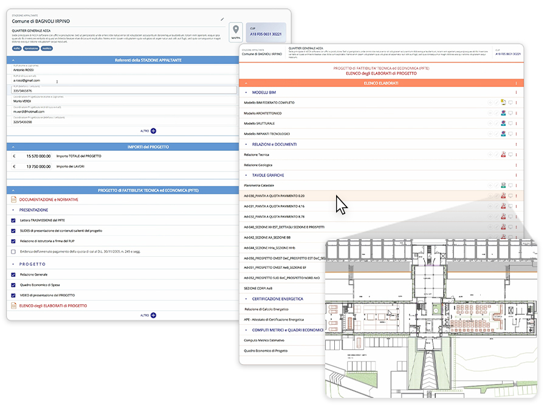
Task: Click the plus icon under the Referenti section
Action: pyautogui.click(x=154, y=131)
